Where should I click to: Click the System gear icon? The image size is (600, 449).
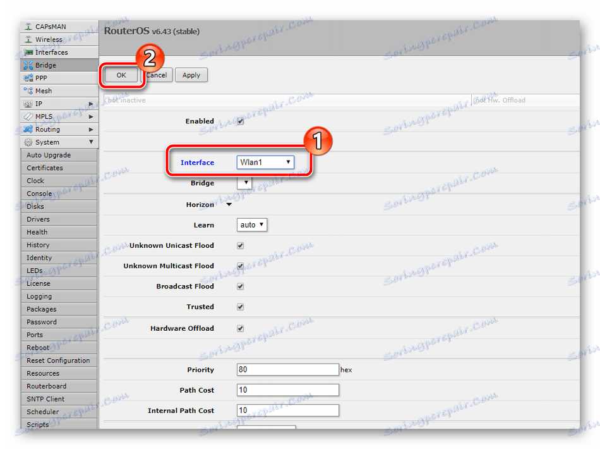(28, 142)
